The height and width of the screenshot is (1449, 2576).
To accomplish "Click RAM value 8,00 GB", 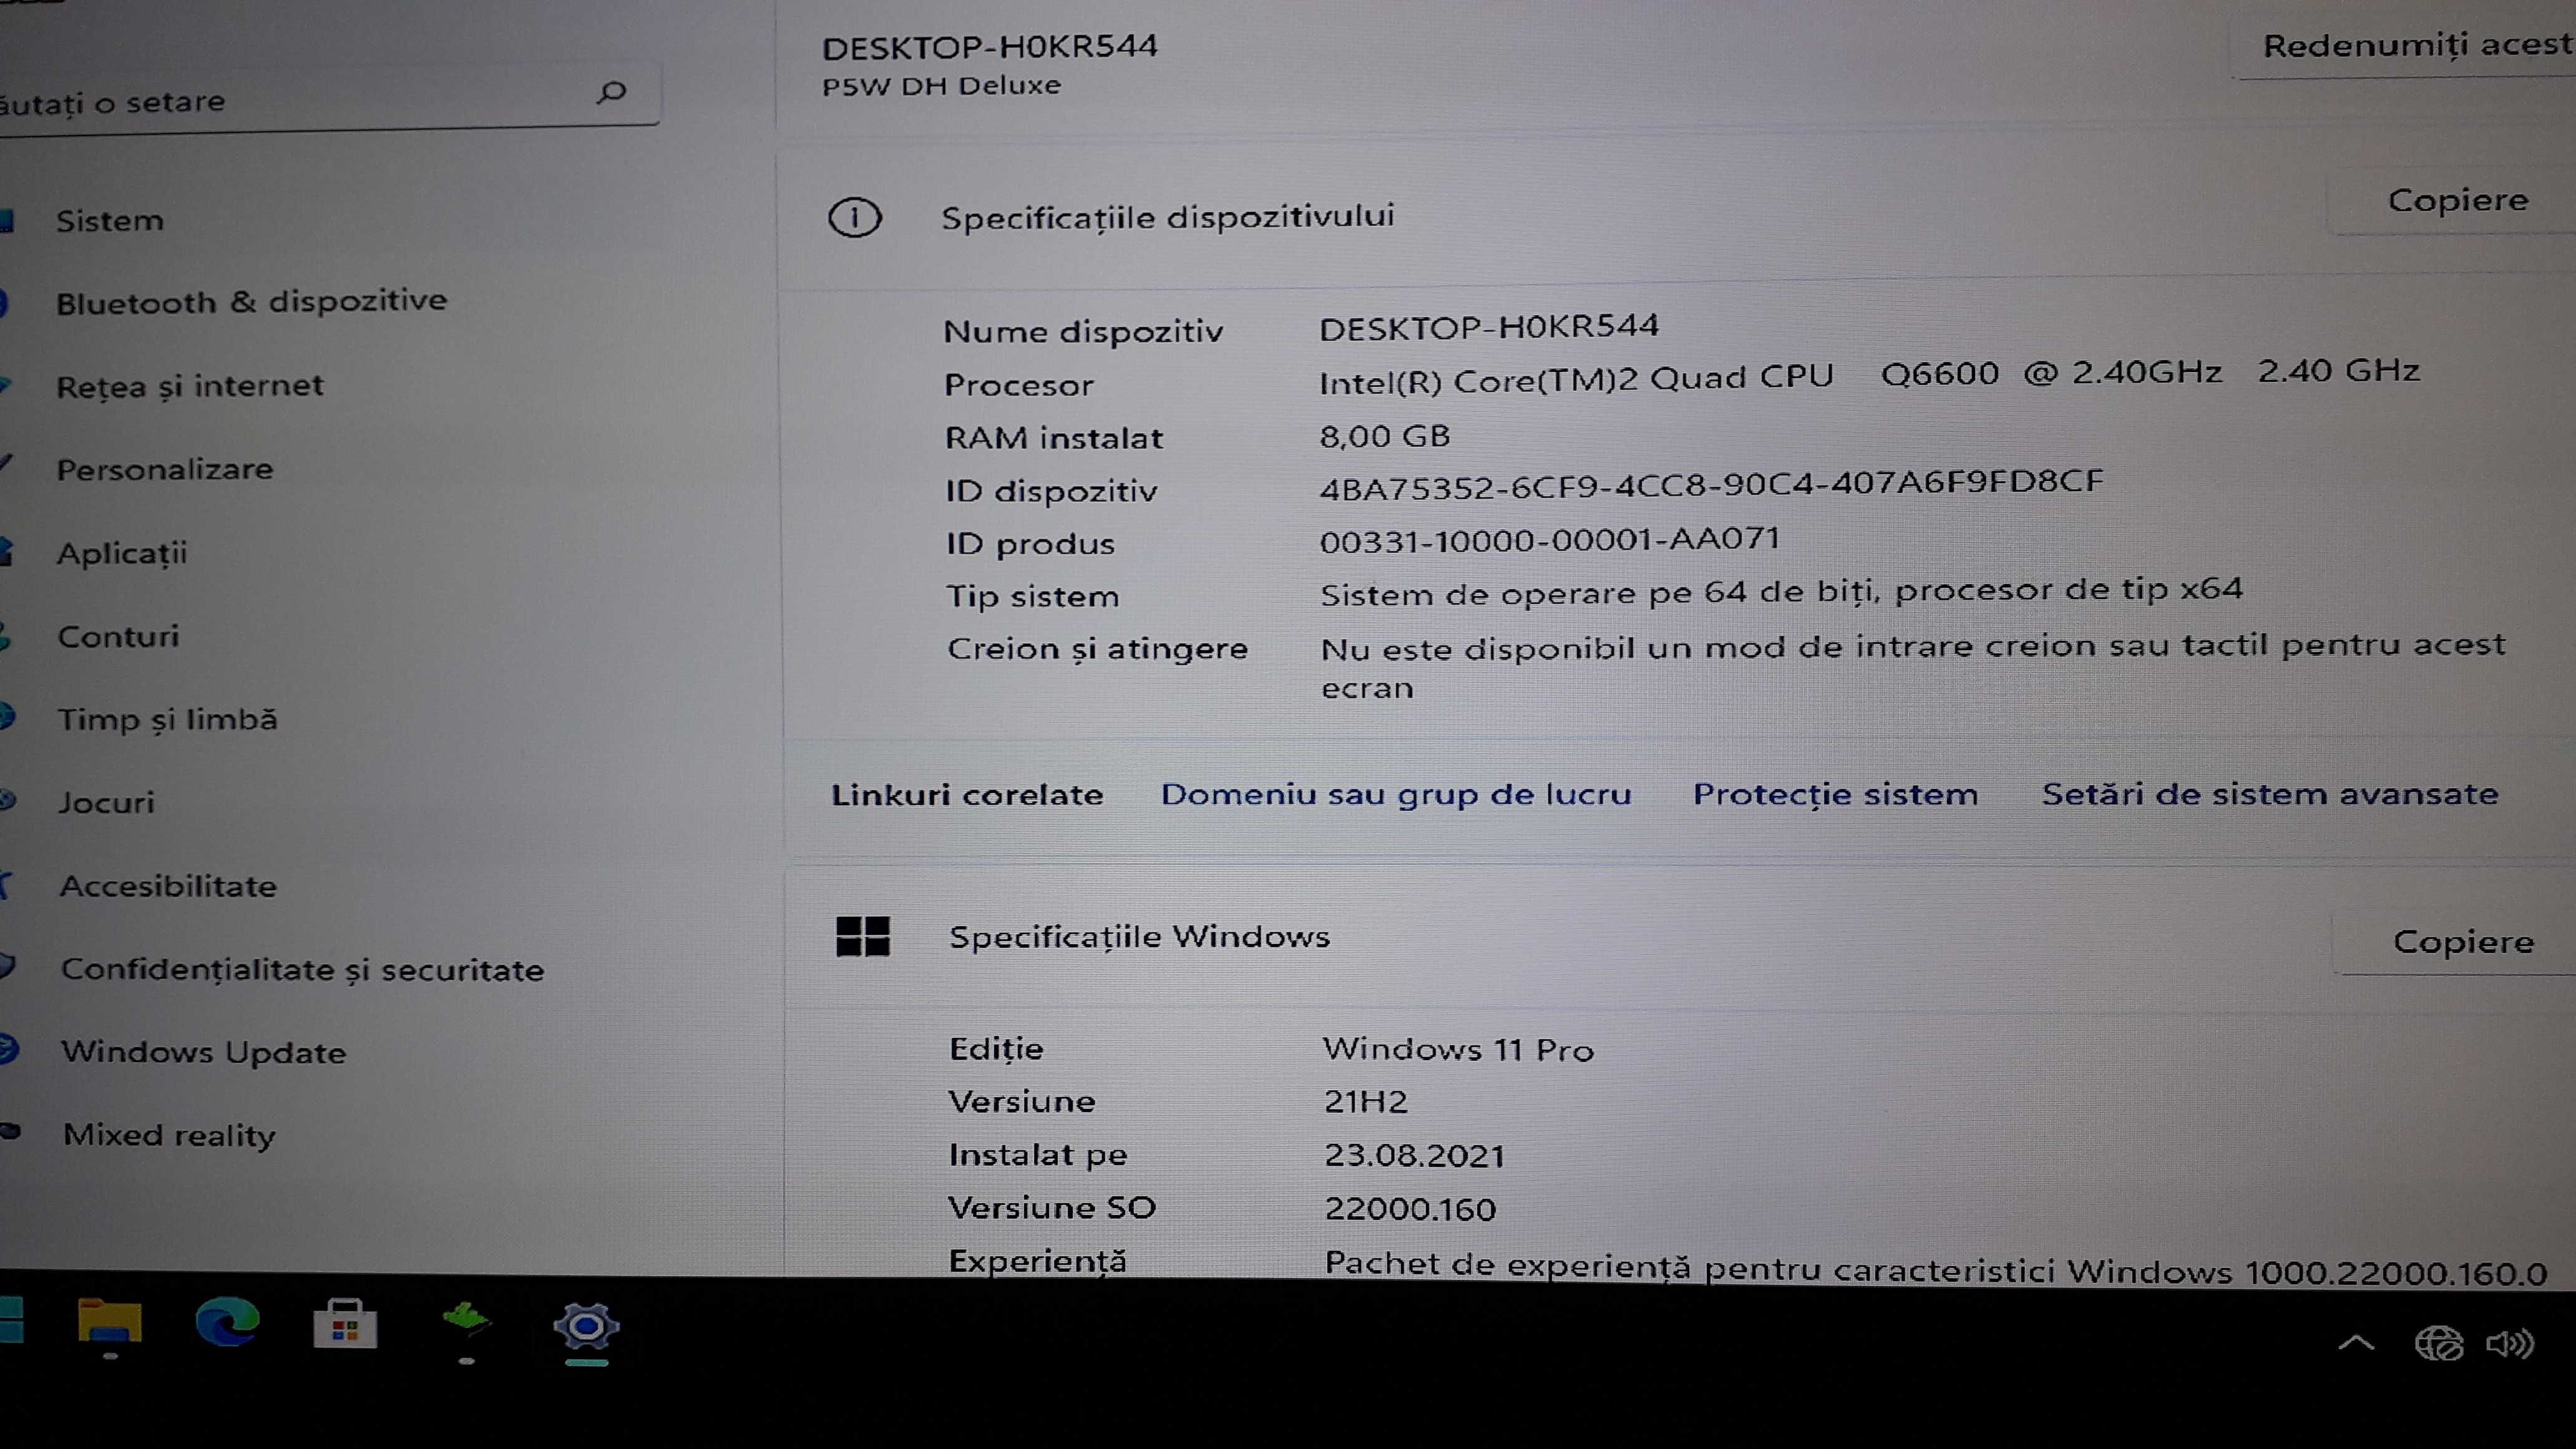I will click(x=1384, y=436).
